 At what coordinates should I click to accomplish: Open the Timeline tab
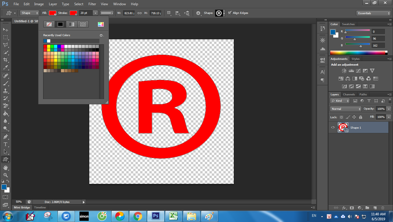click(x=40, y=208)
